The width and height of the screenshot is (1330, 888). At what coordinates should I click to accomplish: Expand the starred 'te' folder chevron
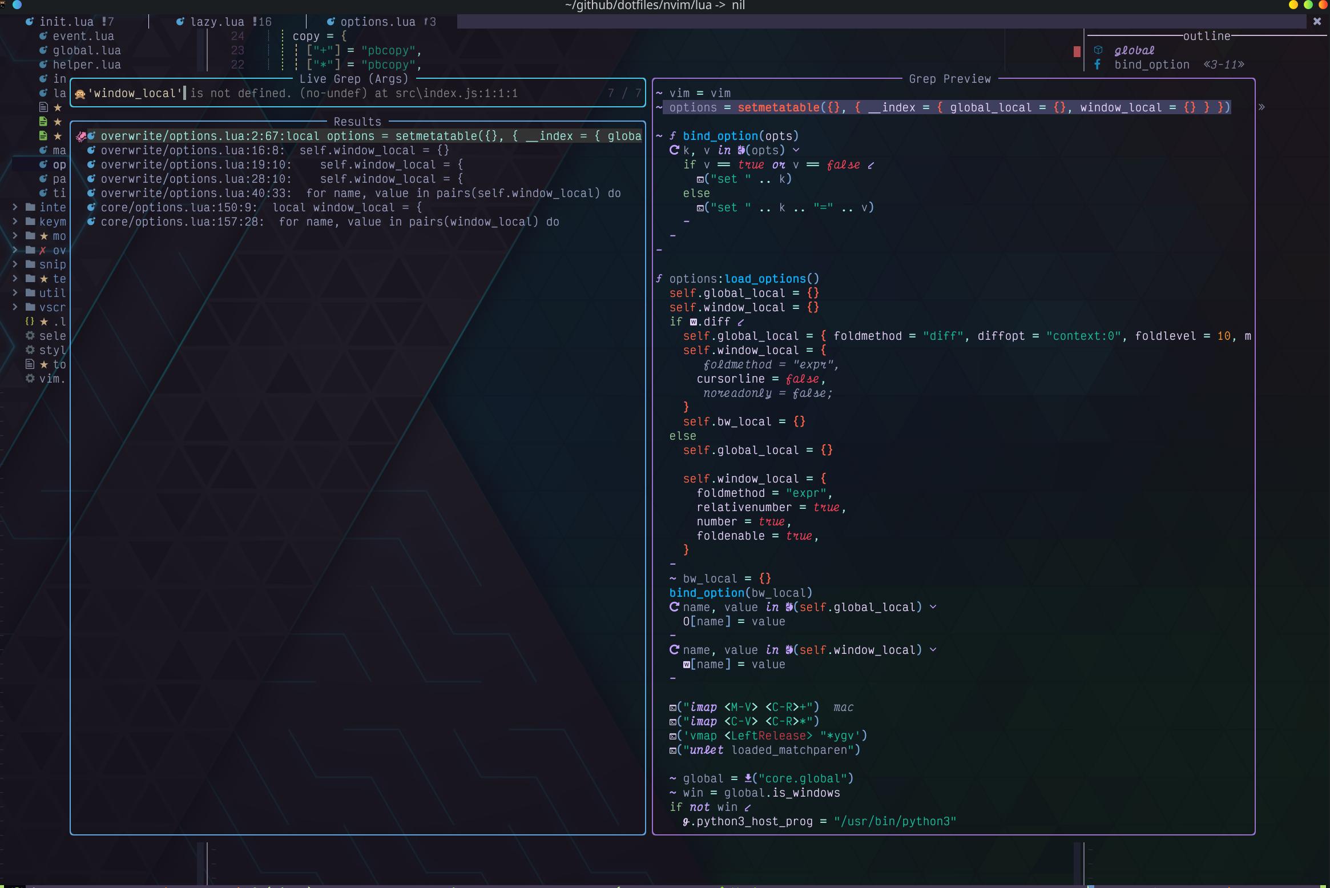coord(15,279)
